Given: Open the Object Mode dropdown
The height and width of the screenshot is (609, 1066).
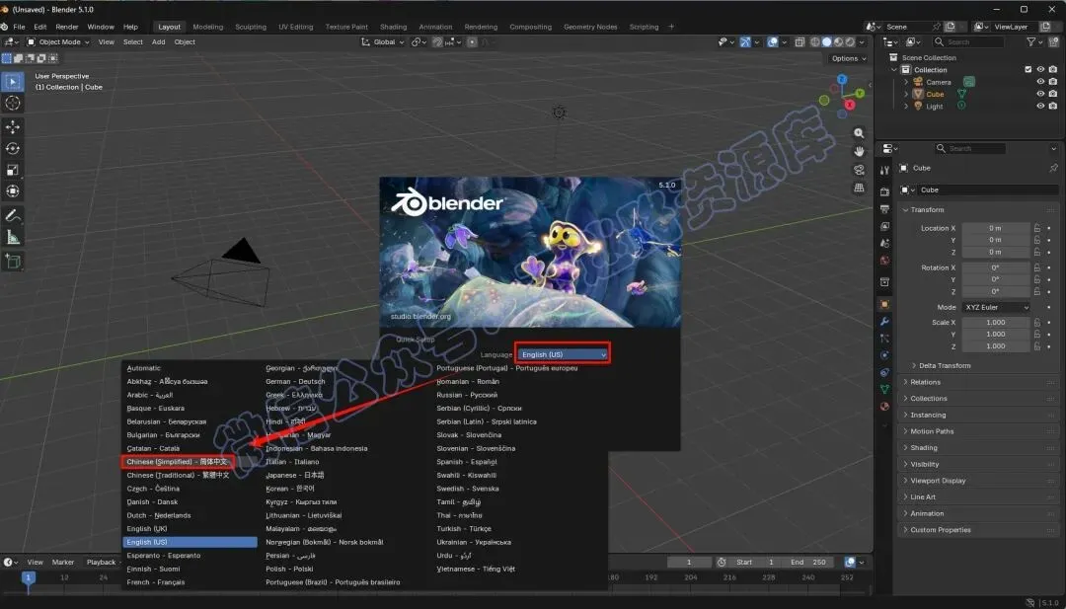Looking at the screenshot, I should pyautogui.click(x=58, y=42).
